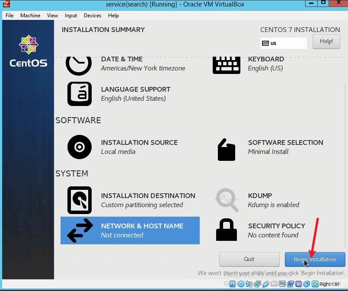
Task: Click VirtualBox app icon in title bar
Action: click(x=6, y=4)
